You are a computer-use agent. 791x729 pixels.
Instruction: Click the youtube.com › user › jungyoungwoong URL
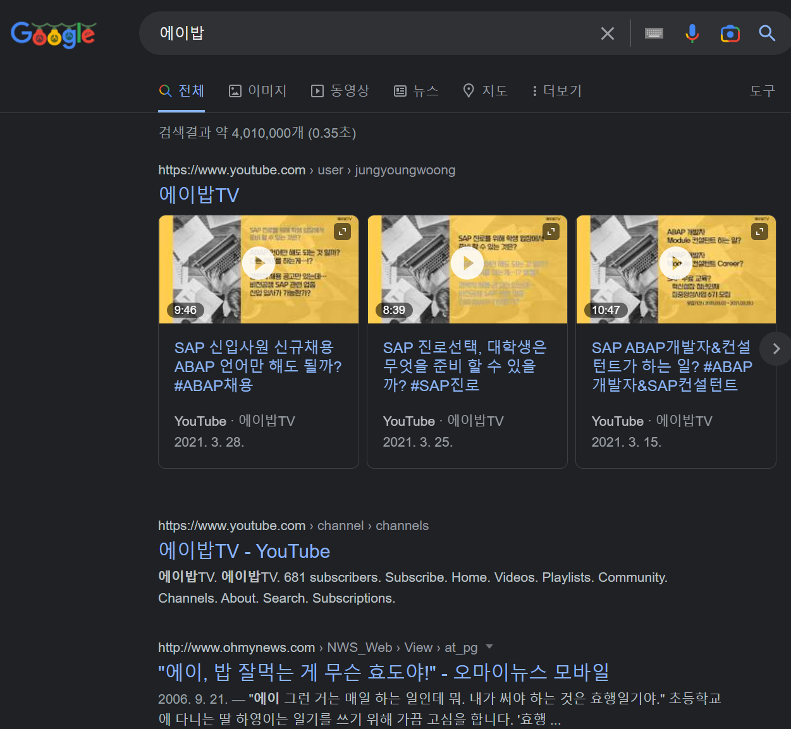pyautogui.click(x=307, y=170)
